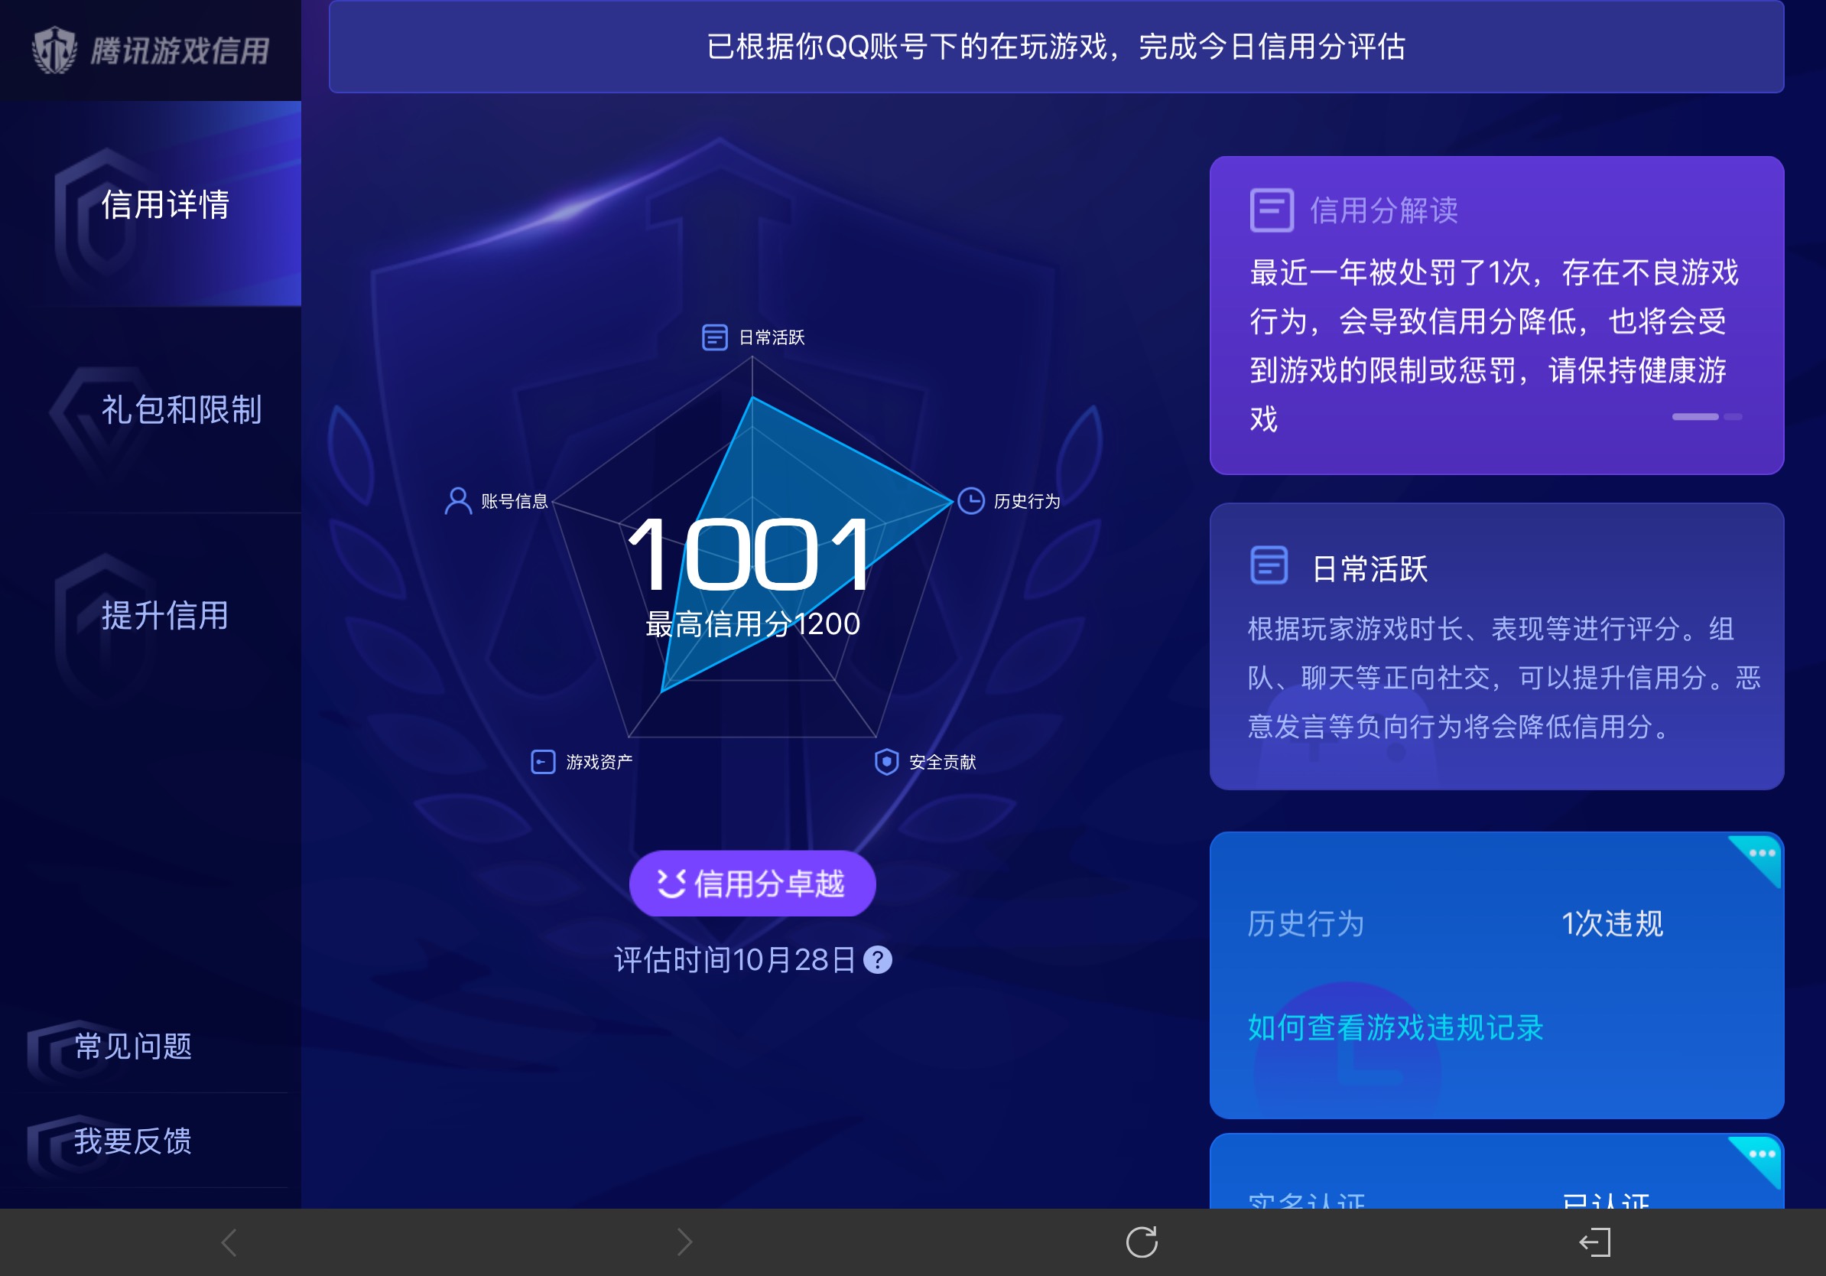Open the 提升信用 section

(151, 615)
